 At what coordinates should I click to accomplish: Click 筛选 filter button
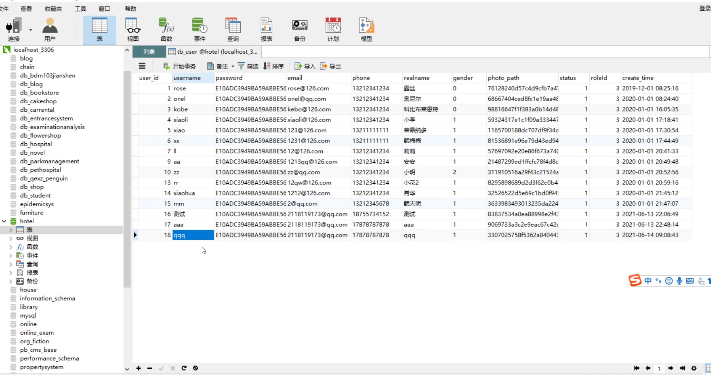248,66
